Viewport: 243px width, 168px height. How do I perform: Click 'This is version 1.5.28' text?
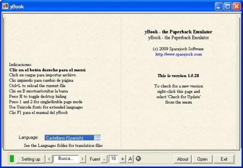(x=178, y=76)
